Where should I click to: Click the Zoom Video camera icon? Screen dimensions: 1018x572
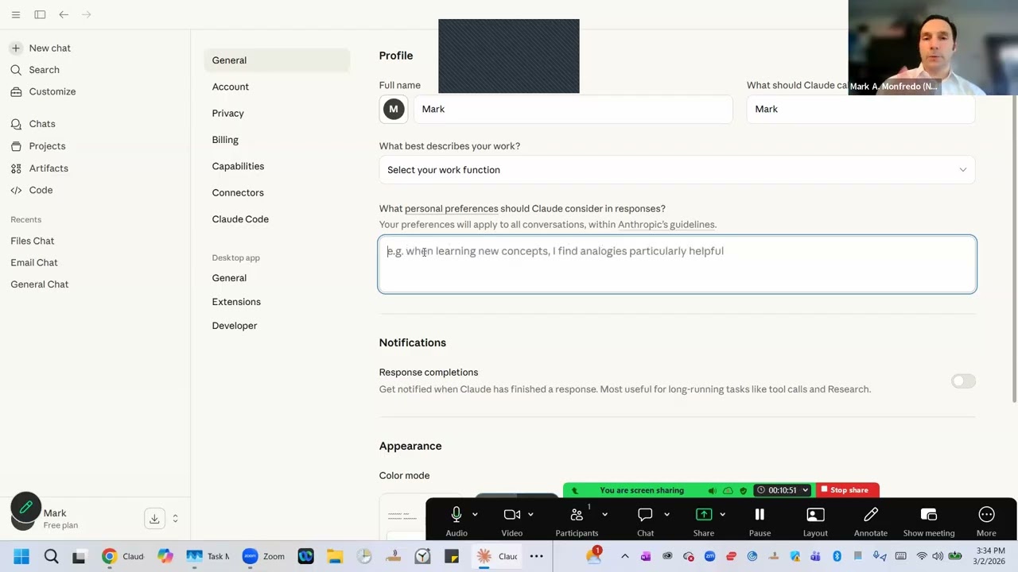click(512, 515)
